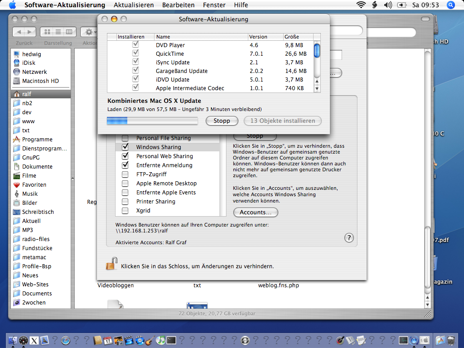Disable Windows Sharing checkbox
This screenshot has height=348, width=464.
tap(125, 147)
